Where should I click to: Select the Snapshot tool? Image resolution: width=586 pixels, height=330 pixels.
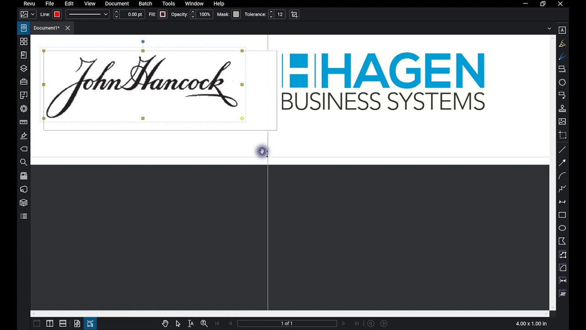pyautogui.click(x=562, y=135)
